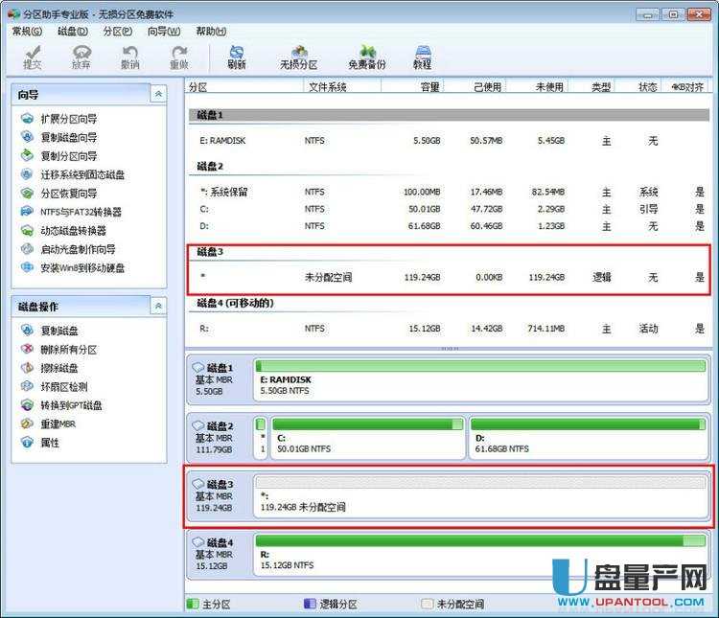
Task: Open the 分区 menu in menu bar
Action: pyautogui.click(x=117, y=31)
